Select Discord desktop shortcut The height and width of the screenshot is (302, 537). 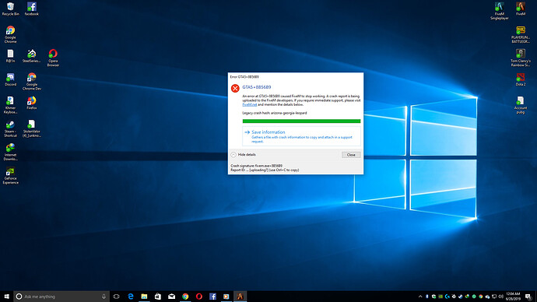[x=10, y=79]
